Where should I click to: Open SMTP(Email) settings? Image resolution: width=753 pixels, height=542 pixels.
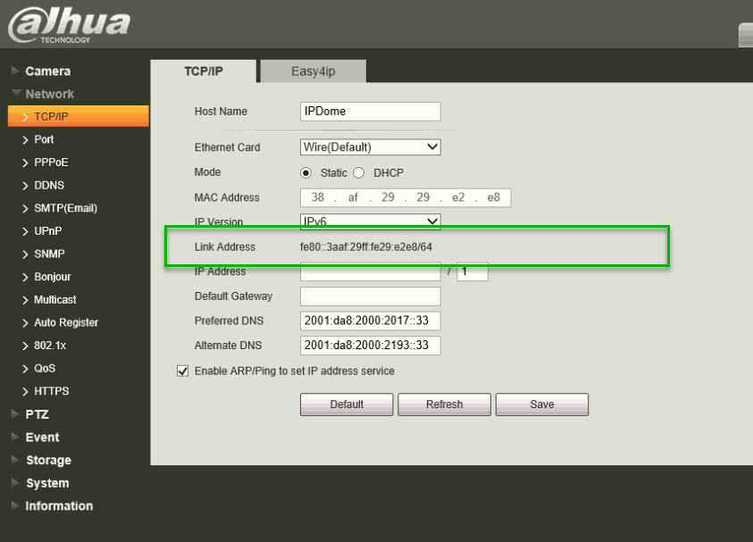point(65,208)
